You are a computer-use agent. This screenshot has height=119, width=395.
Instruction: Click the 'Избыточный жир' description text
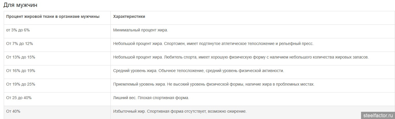[x=180, y=111]
